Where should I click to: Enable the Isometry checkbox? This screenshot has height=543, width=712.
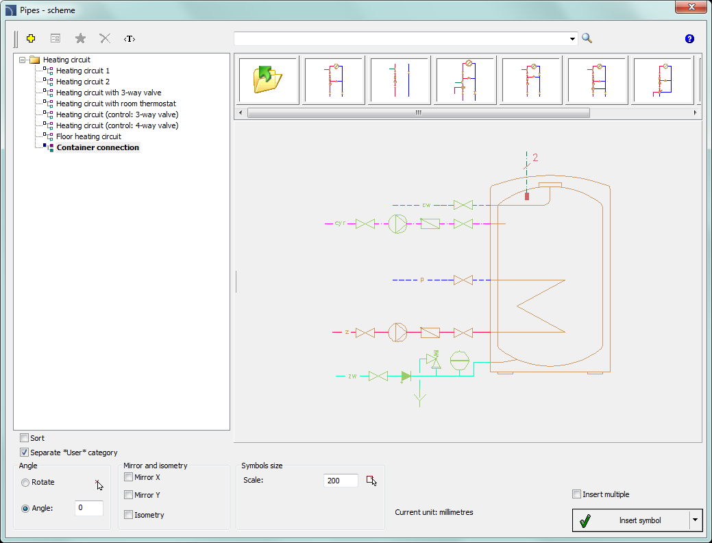click(x=129, y=515)
